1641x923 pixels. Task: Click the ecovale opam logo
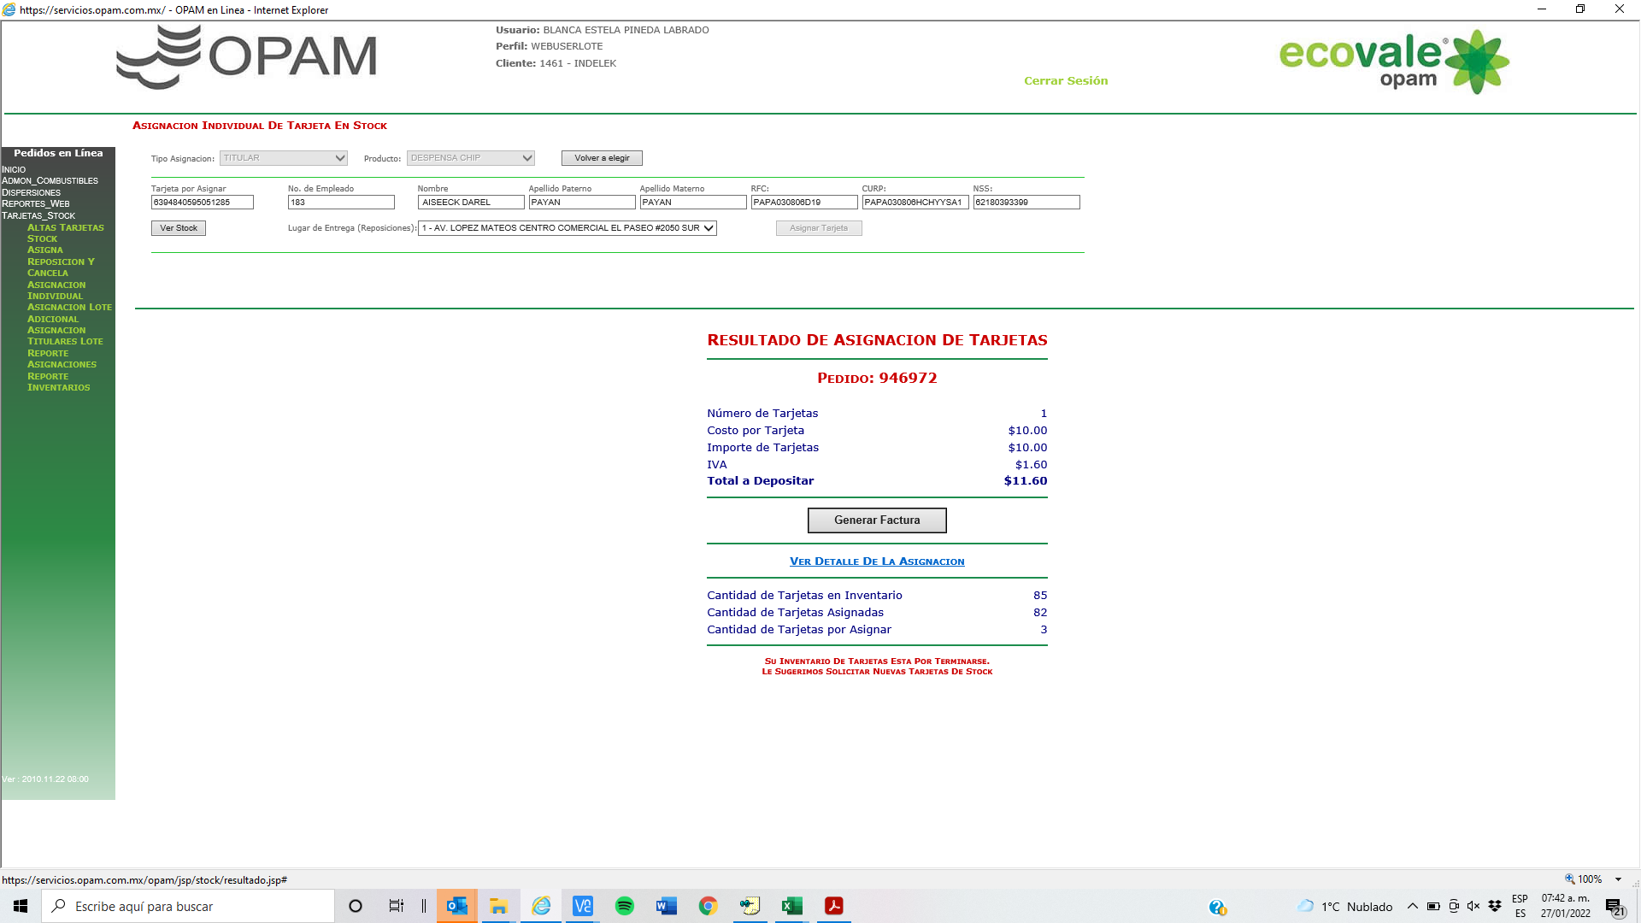1394,62
